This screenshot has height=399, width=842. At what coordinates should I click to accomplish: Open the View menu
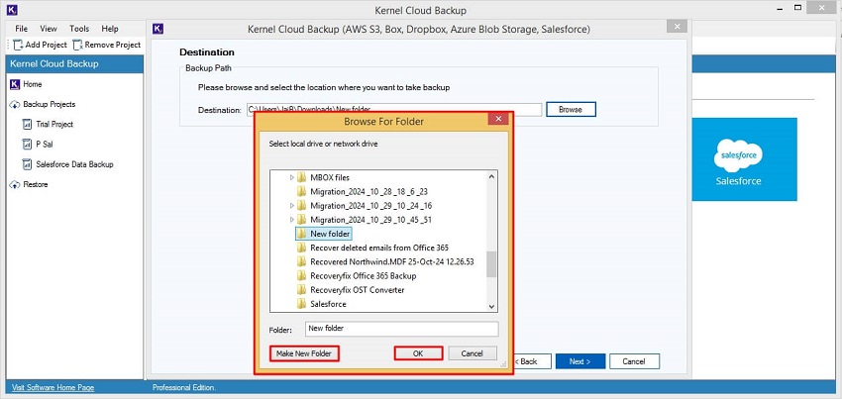pyautogui.click(x=49, y=29)
